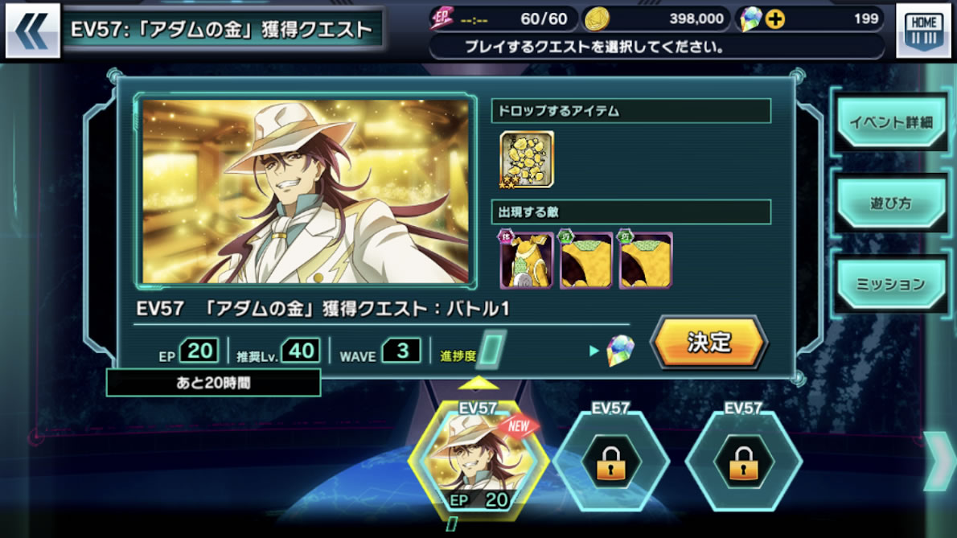Expand next quests with right edge chevron
Viewport: 957px width, 538px height.
pyautogui.click(x=941, y=461)
